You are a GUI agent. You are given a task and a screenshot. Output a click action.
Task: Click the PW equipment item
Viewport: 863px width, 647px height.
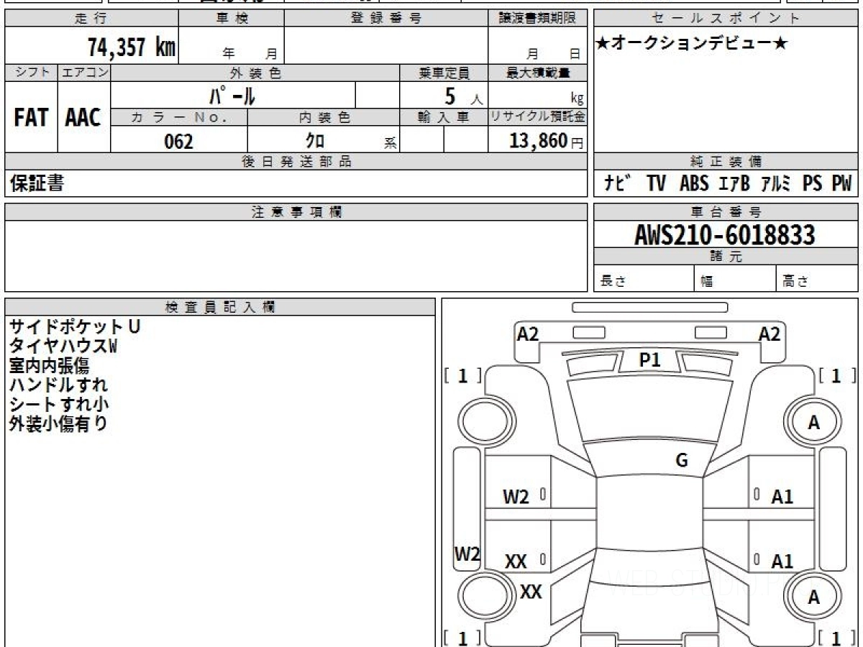[841, 183]
